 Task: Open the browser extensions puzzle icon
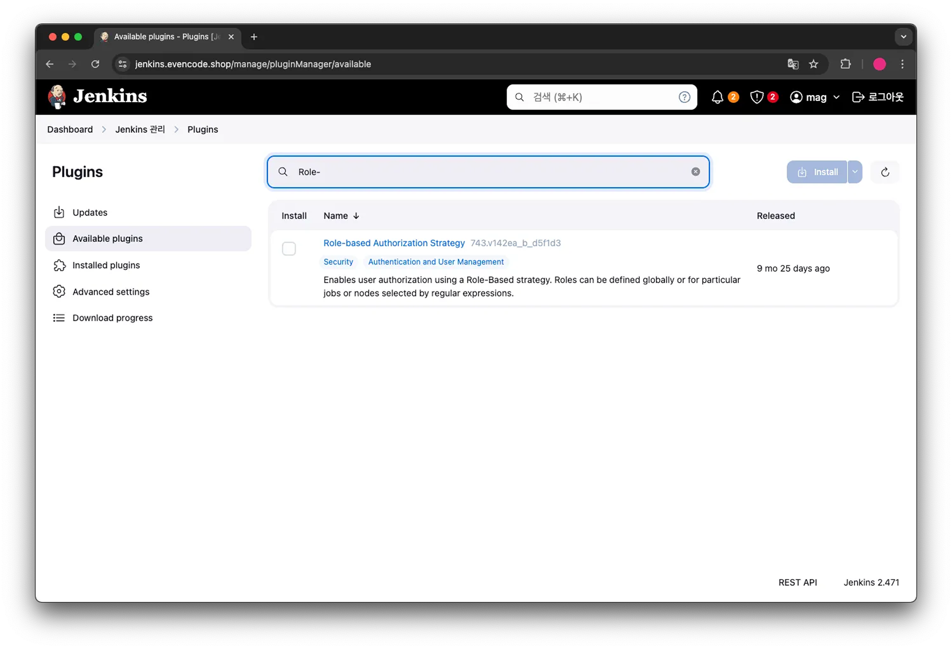(x=846, y=64)
